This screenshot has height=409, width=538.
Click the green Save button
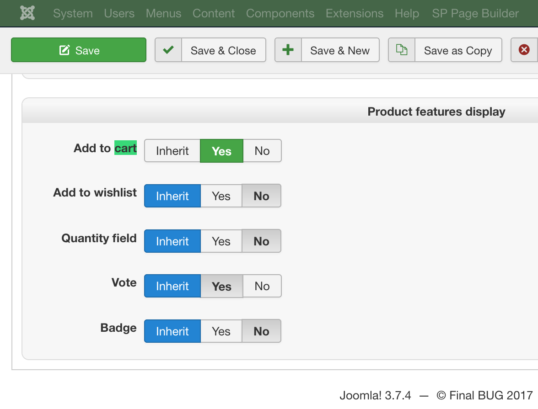pos(79,50)
